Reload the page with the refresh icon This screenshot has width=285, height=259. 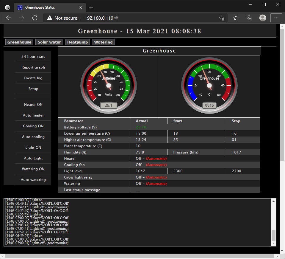(35, 18)
